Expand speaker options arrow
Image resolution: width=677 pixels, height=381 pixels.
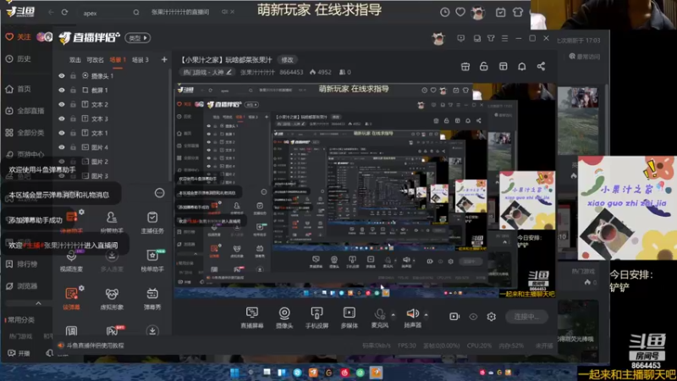pos(427,314)
